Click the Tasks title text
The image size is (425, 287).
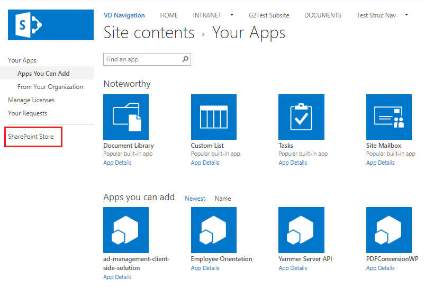(286, 146)
